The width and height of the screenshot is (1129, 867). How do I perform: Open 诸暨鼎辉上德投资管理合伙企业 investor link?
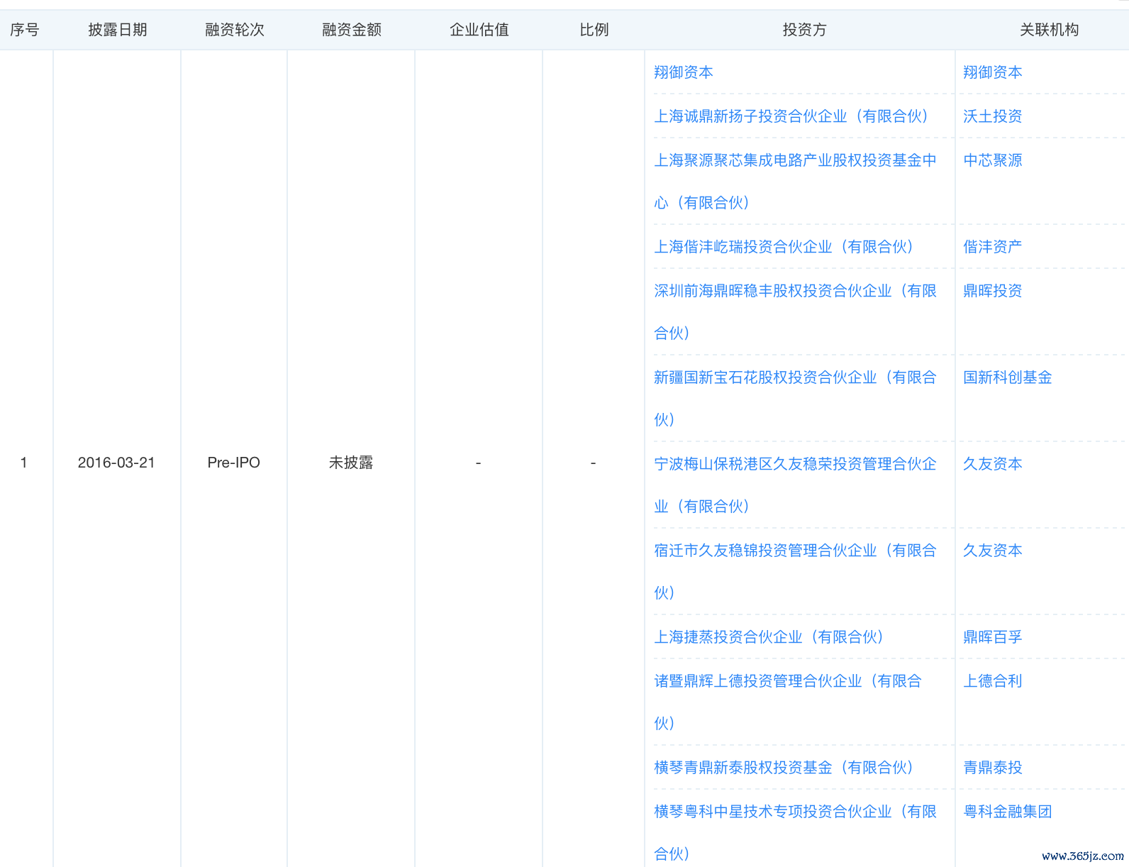(x=788, y=702)
